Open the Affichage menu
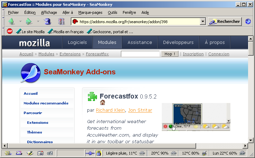The image size is (255, 158). coord(49,12)
